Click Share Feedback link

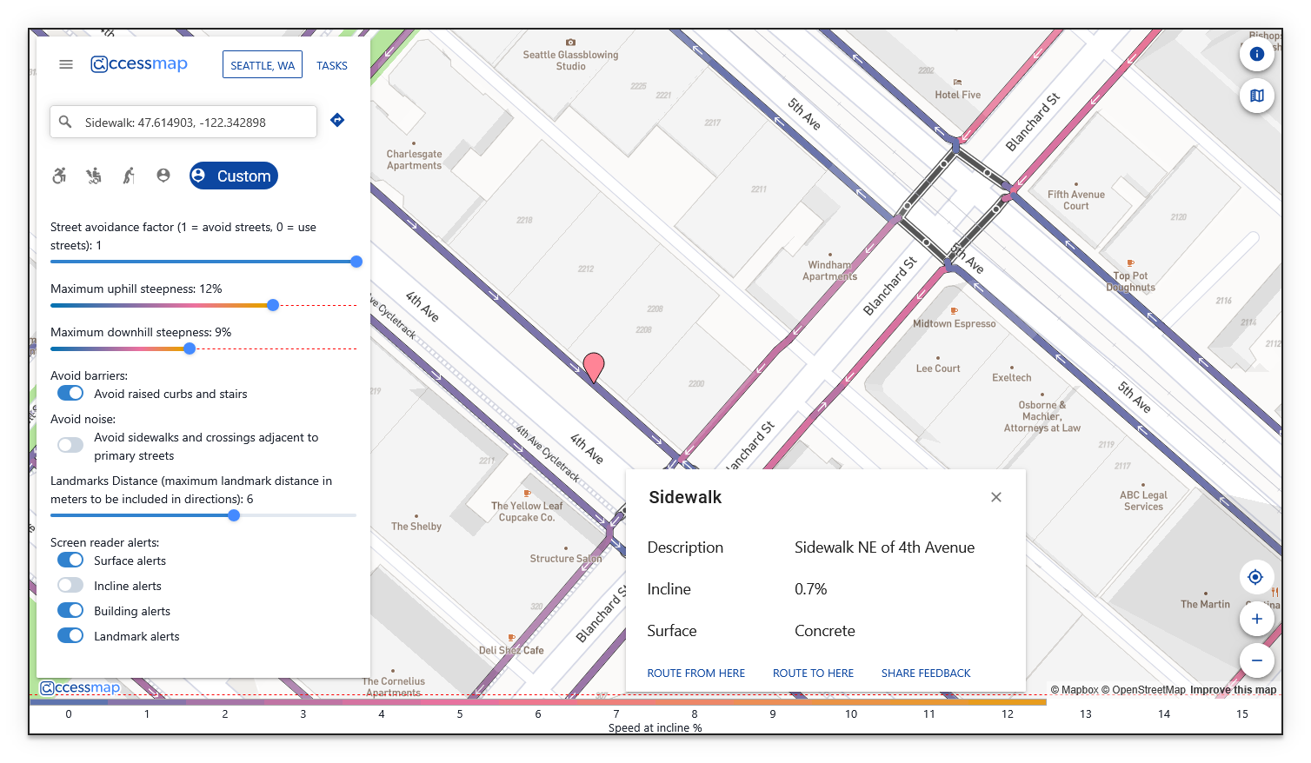point(925,673)
